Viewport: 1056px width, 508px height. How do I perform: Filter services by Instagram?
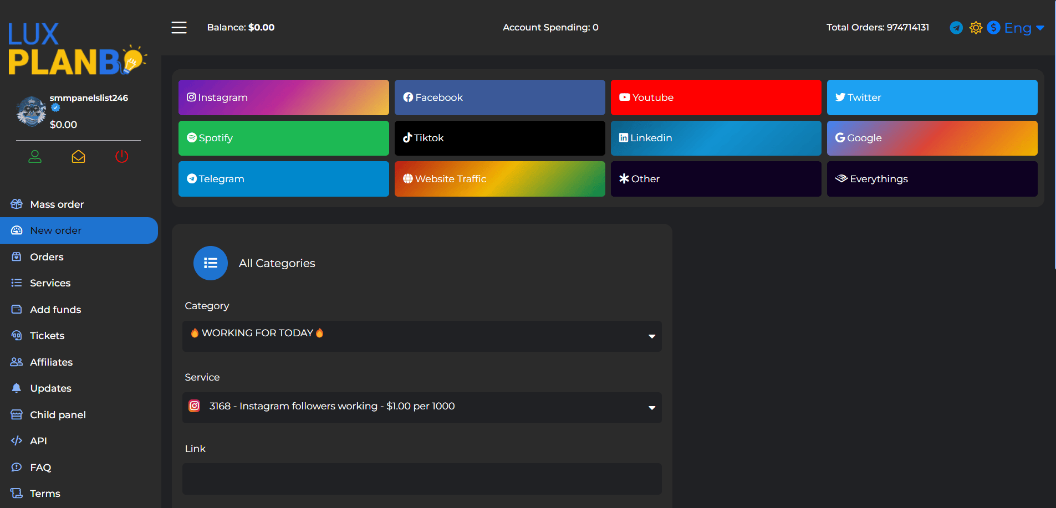pyautogui.click(x=284, y=98)
